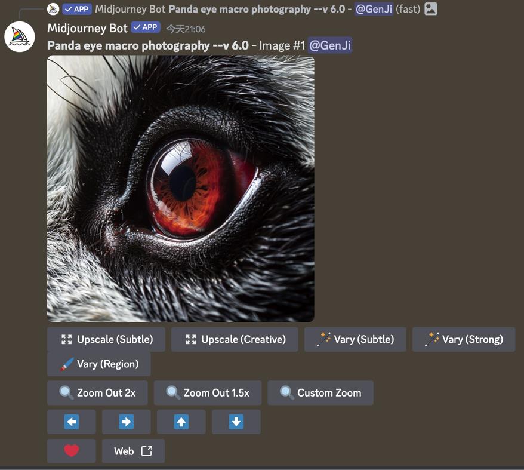Open the image on Web

tap(133, 451)
